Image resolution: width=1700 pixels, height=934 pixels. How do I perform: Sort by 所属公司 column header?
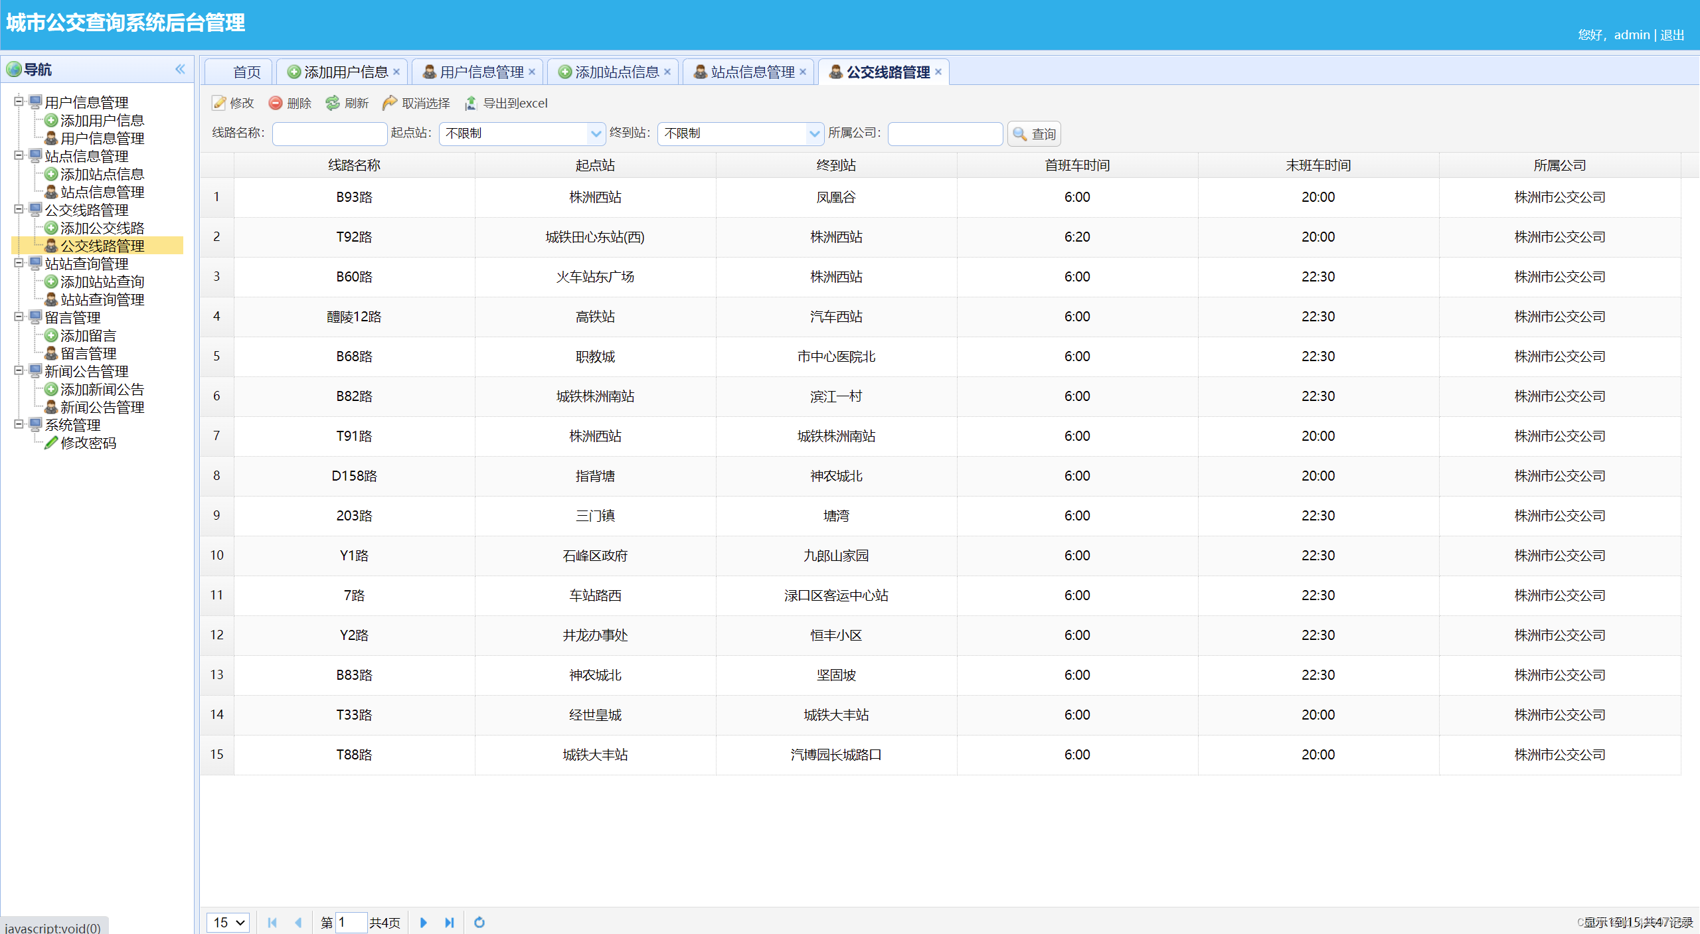click(x=1559, y=165)
